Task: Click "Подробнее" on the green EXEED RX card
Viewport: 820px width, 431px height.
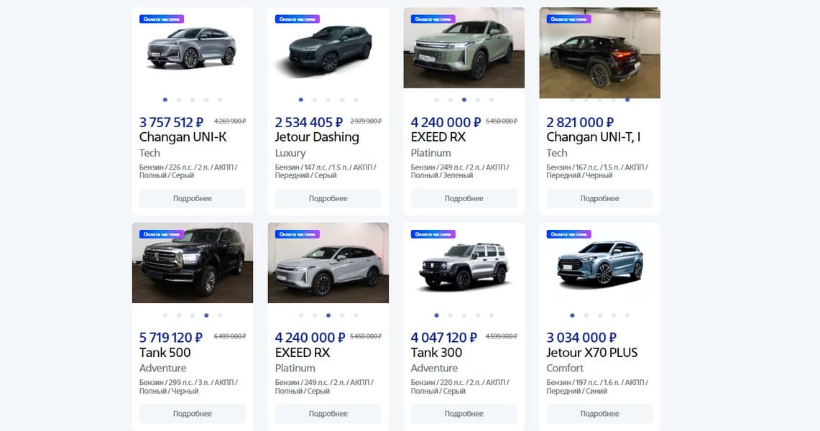Action: pos(464,198)
